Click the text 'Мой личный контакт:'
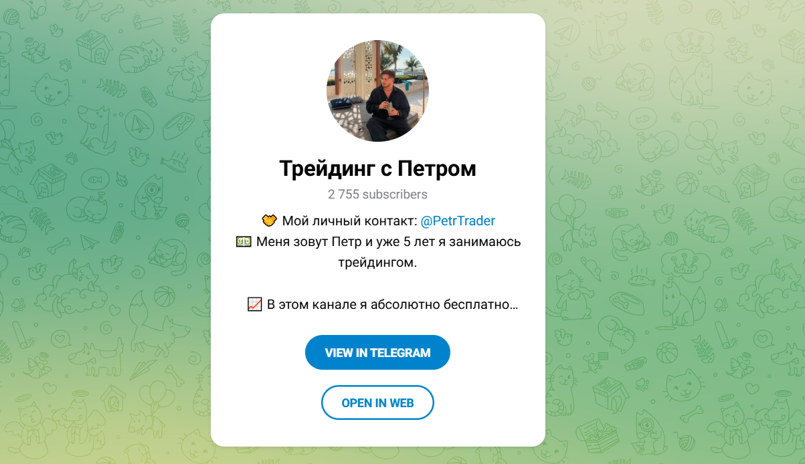Screen dimensions: 805x464 [x=349, y=221]
